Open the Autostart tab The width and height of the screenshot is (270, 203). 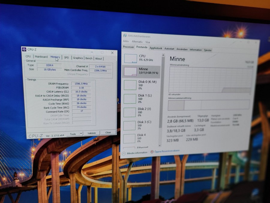tap(169, 48)
